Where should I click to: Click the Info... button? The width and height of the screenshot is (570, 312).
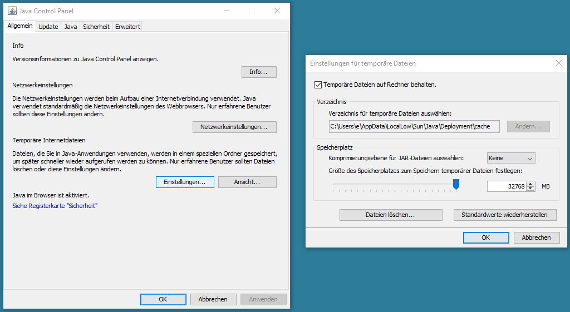click(x=259, y=72)
